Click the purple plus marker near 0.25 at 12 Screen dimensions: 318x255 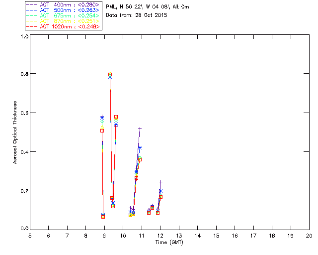click(x=160, y=182)
